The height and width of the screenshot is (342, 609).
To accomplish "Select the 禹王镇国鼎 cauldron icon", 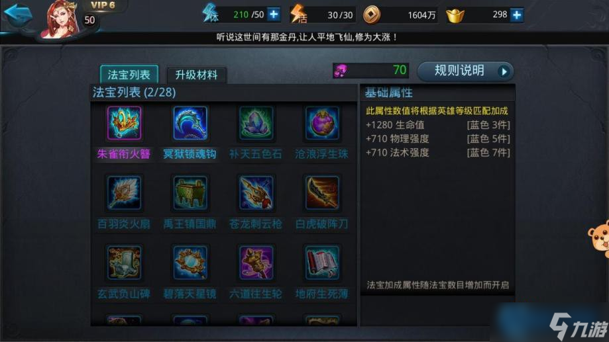I will (x=190, y=192).
